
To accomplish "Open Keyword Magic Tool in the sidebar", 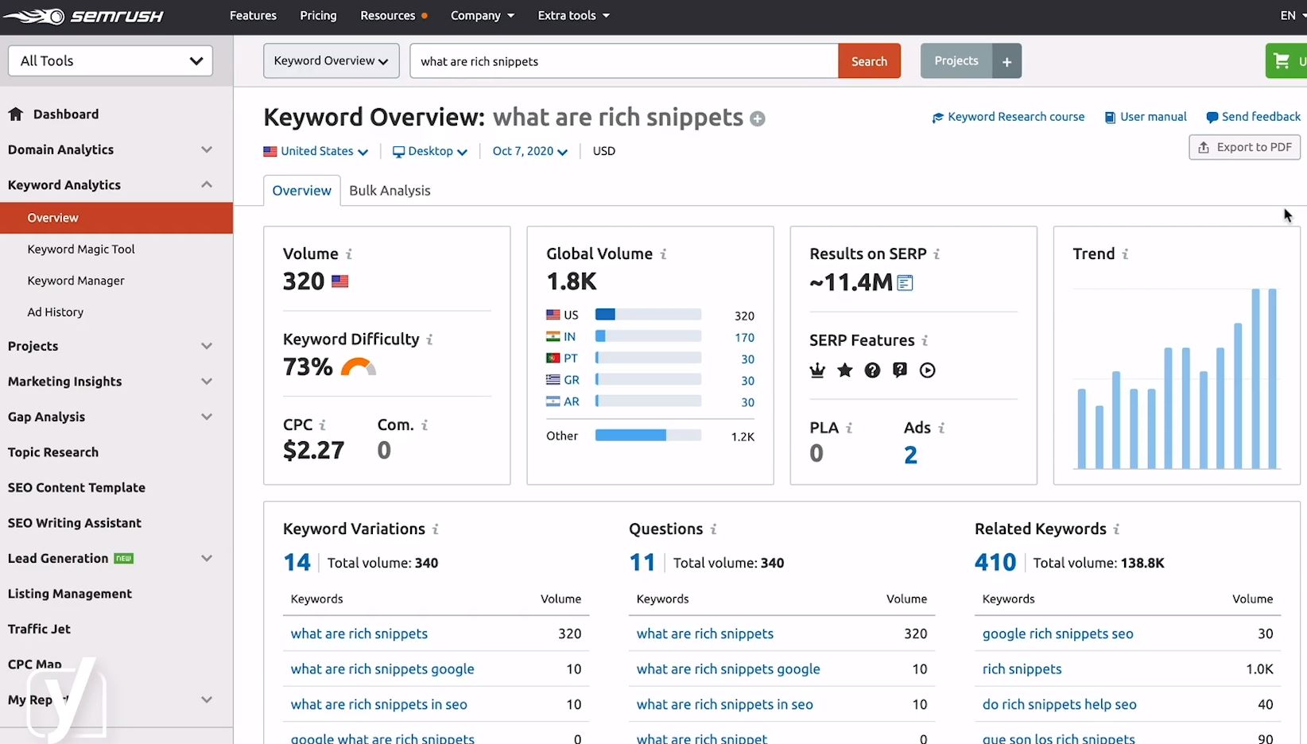I will 81,249.
